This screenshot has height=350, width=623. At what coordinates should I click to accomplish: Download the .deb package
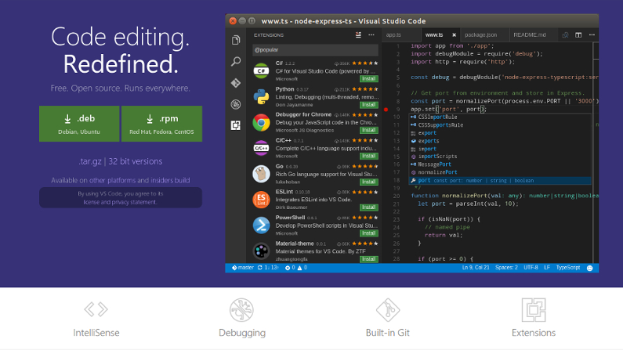79,124
